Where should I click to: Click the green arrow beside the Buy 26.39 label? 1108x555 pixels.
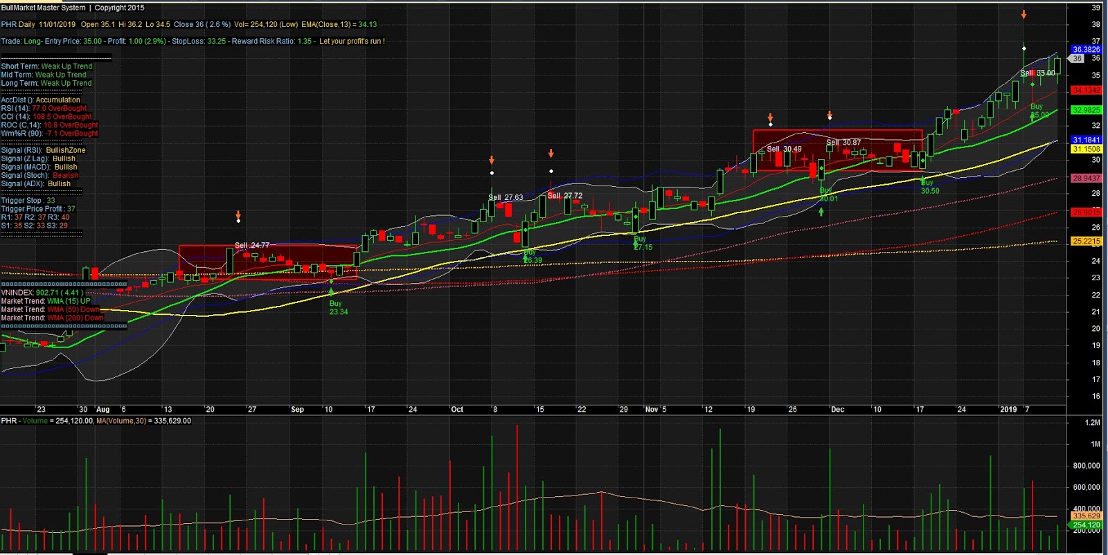[x=526, y=260]
